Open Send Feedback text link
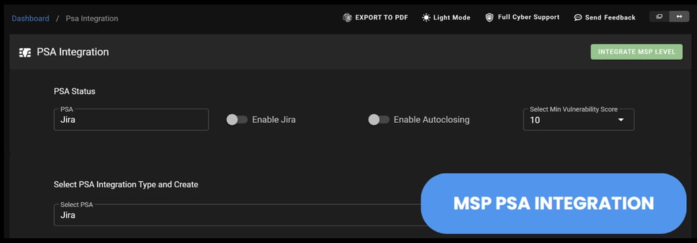 click(x=610, y=17)
